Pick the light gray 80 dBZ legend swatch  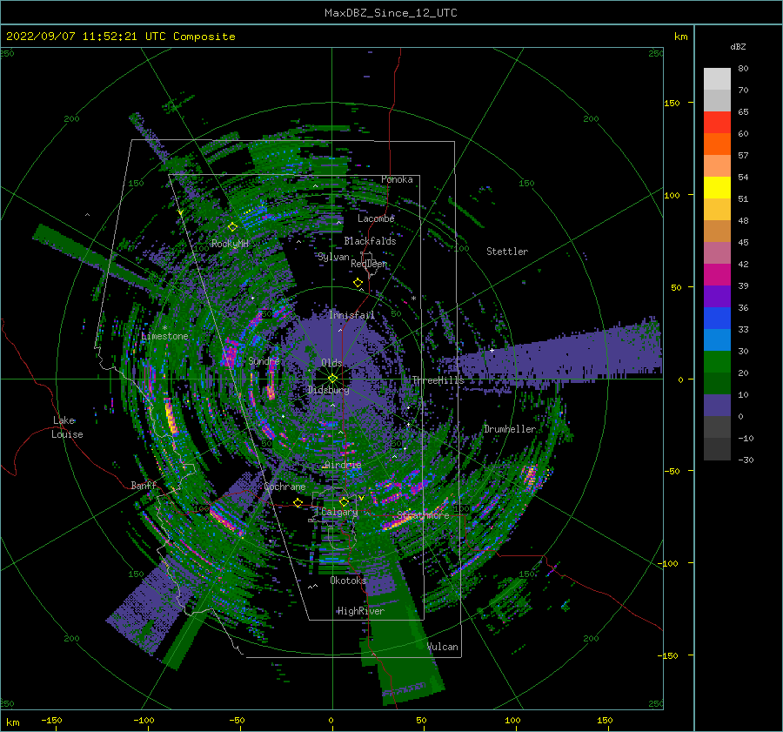(717, 78)
